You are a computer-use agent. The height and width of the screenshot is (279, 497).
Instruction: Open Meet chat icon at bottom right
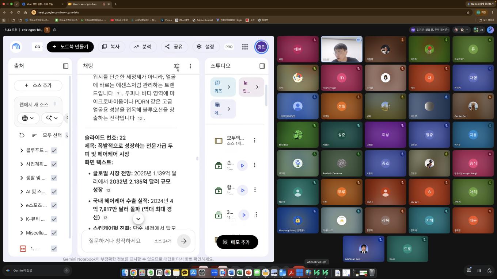click(469, 270)
